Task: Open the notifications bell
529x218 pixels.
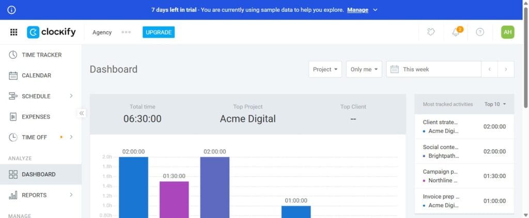Action: pyautogui.click(x=456, y=32)
